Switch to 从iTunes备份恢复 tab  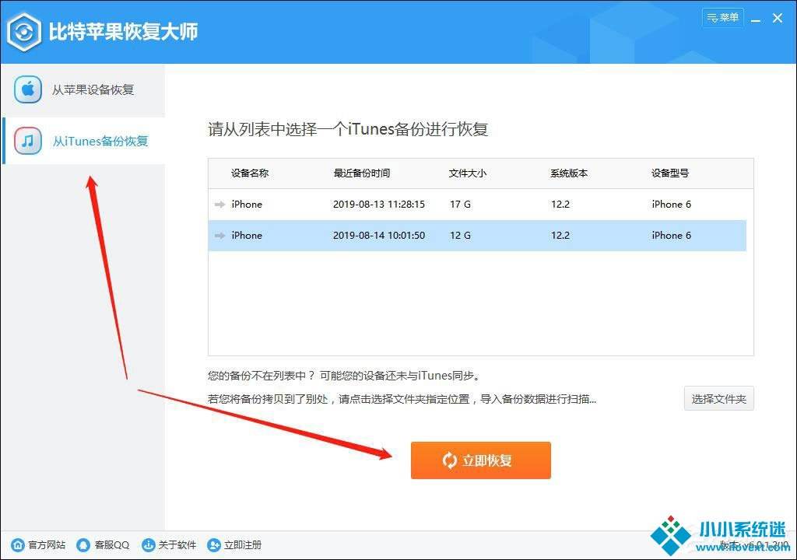point(83,141)
